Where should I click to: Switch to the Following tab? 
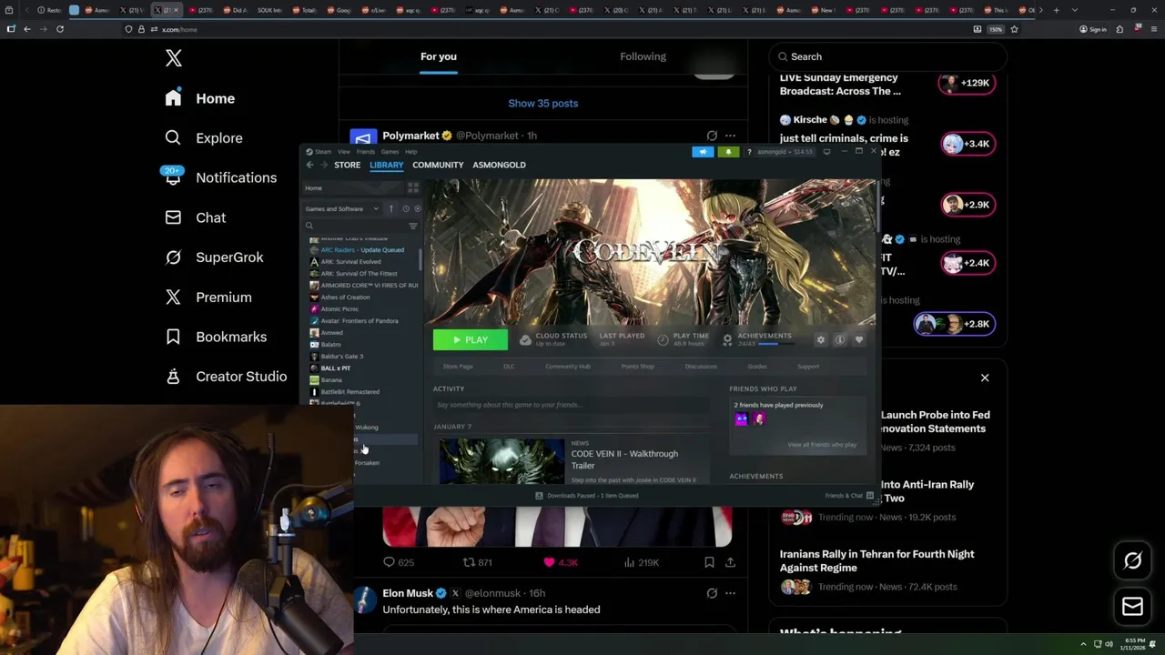(643, 56)
